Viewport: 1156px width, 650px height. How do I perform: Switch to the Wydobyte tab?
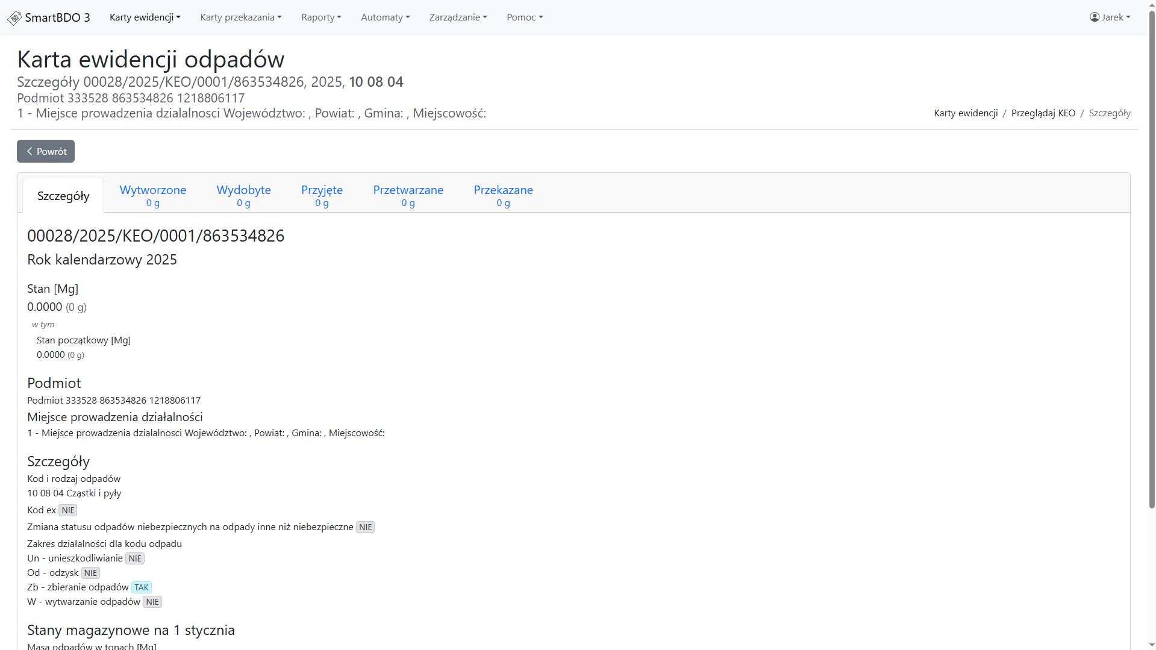[243, 195]
